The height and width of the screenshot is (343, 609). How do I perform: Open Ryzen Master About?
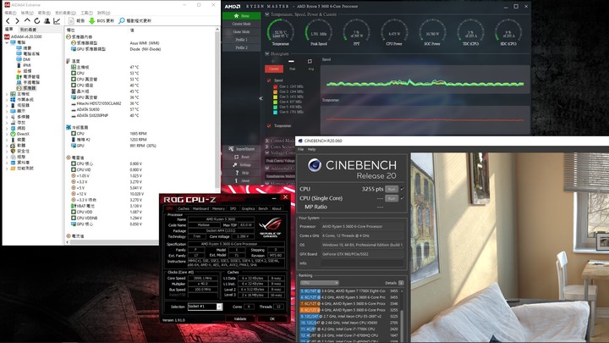coord(242,180)
